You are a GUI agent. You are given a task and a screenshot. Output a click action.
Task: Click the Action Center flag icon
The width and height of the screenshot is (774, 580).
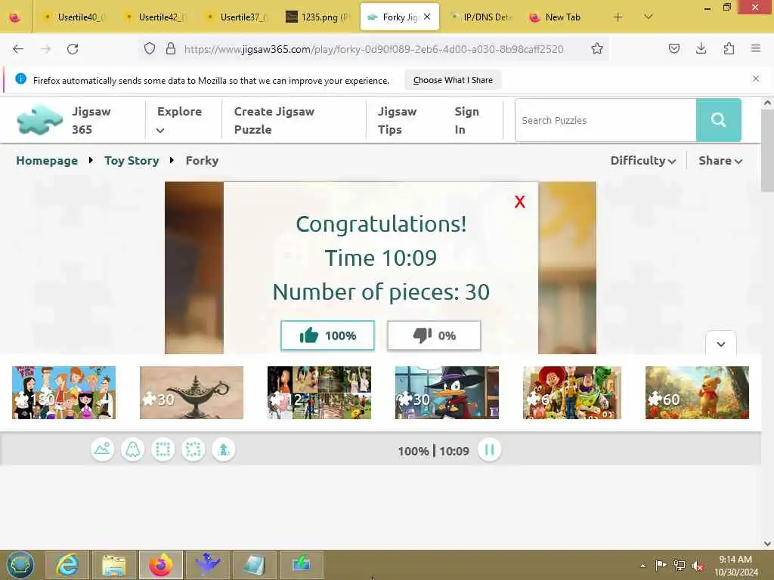[661, 566]
